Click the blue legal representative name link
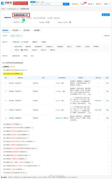Screen dimensions: 112x179 tap(23, 18)
